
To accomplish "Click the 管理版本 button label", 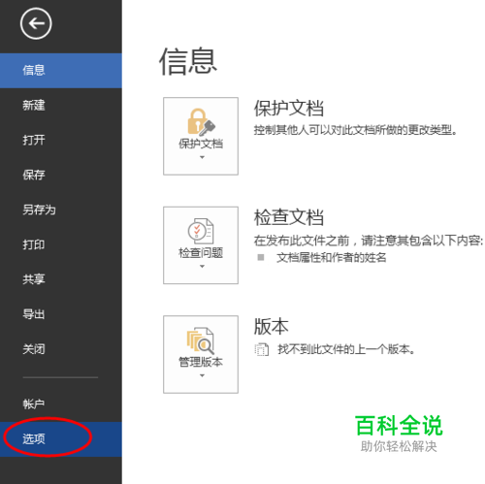I will point(201,362).
